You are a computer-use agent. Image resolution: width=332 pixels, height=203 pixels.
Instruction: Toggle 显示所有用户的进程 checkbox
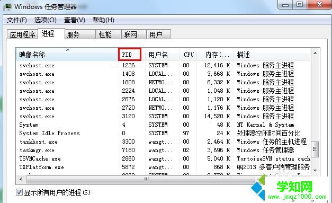(19, 192)
